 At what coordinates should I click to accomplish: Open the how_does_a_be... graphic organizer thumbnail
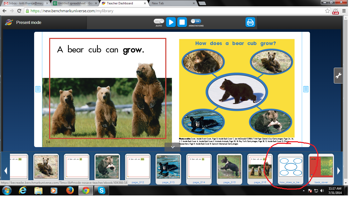tap(291, 169)
